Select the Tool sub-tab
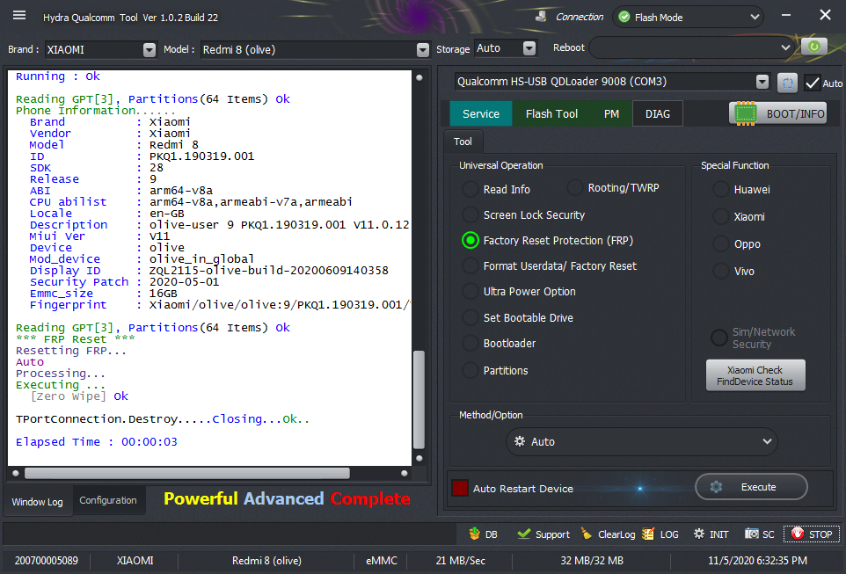Screen dimensions: 846x574 pyautogui.click(x=463, y=142)
